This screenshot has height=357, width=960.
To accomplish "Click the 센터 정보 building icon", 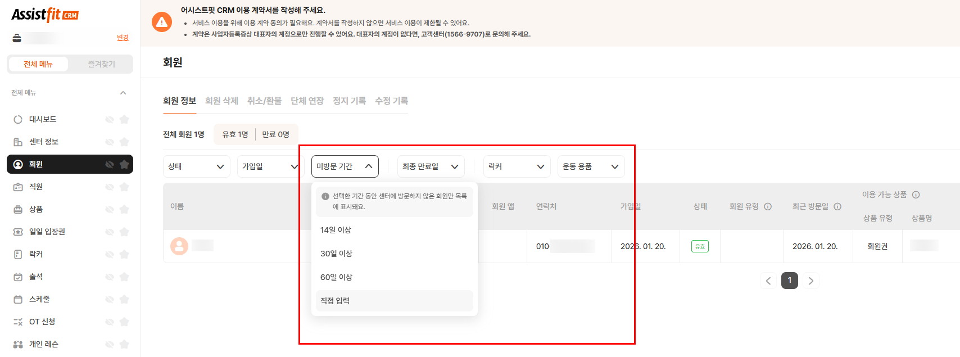I will click(18, 142).
